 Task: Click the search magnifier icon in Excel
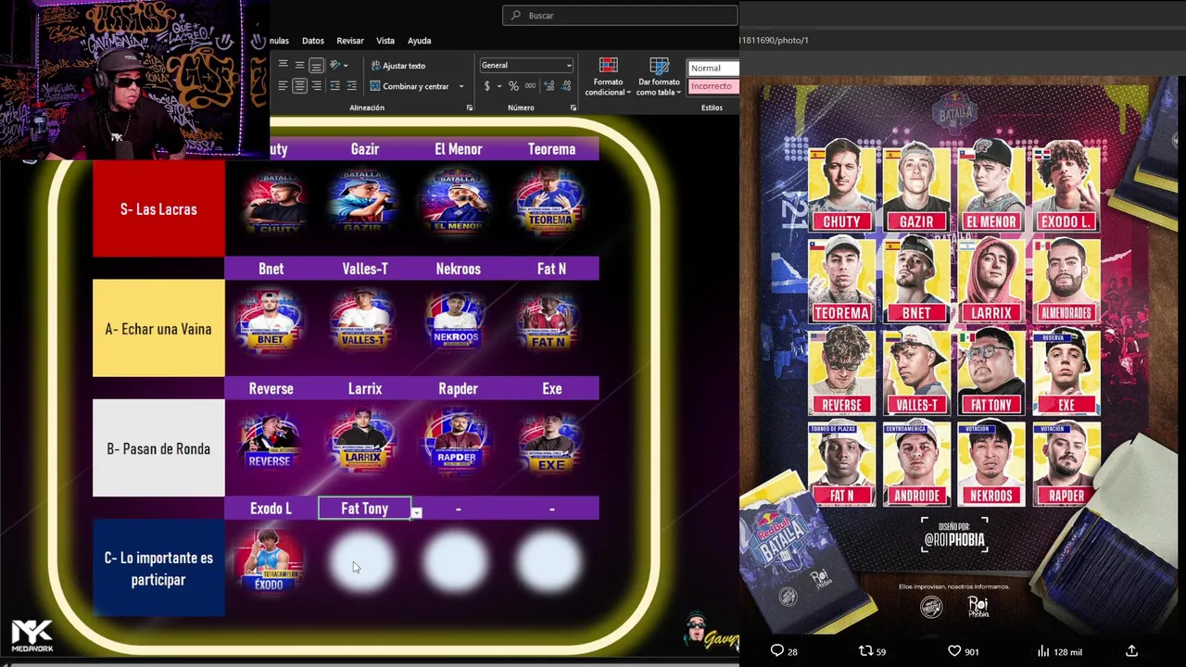pyautogui.click(x=516, y=15)
